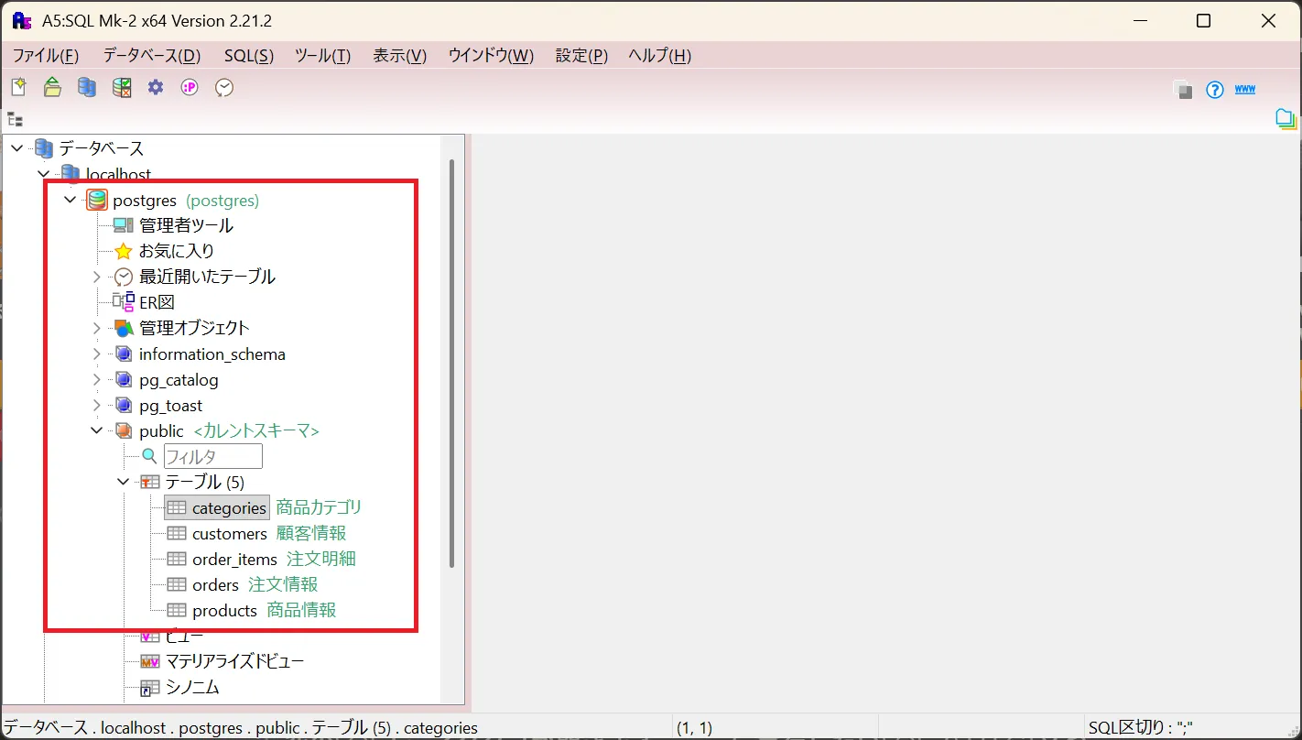Expand the pg_catalog schema node
This screenshot has width=1302, height=740.
(x=97, y=379)
